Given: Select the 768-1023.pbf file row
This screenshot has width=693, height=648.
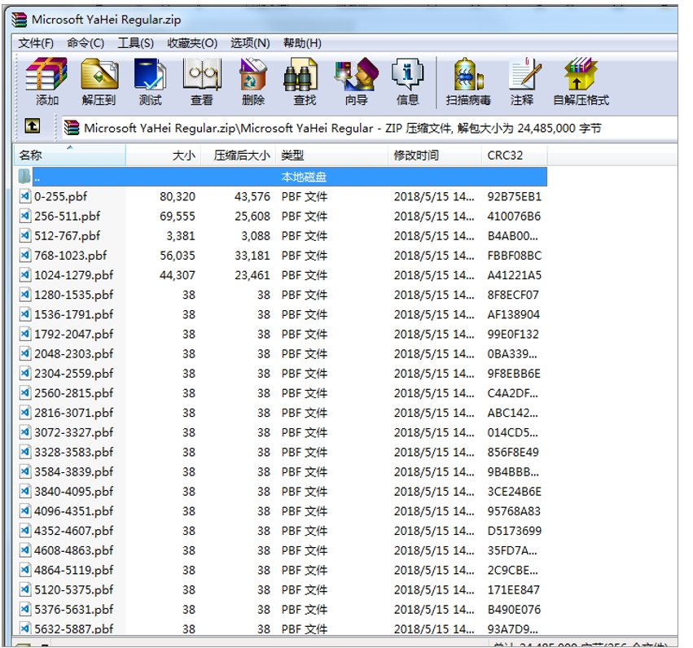Looking at the screenshot, I should pyautogui.click(x=70, y=256).
